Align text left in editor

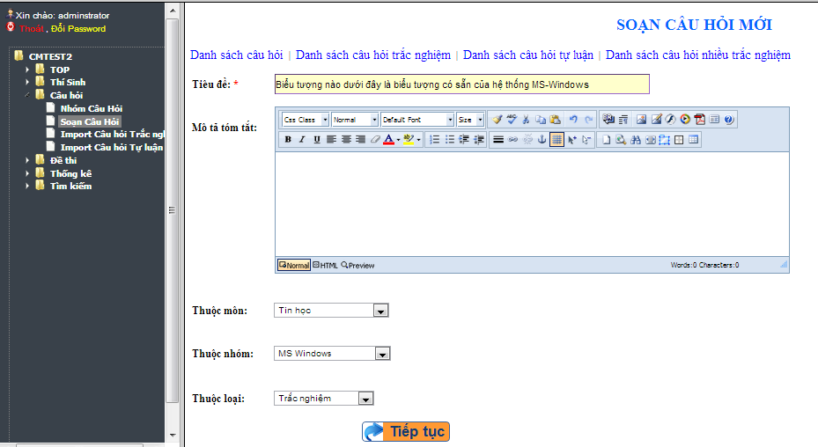pos(331,139)
